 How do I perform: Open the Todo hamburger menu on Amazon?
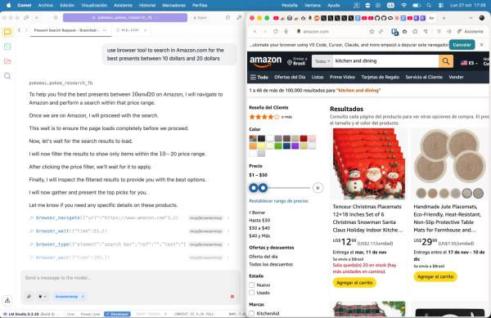[259, 77]
